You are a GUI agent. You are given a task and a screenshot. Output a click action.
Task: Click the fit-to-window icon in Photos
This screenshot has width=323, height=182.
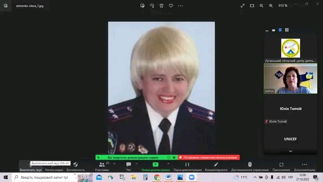[252, 6]
